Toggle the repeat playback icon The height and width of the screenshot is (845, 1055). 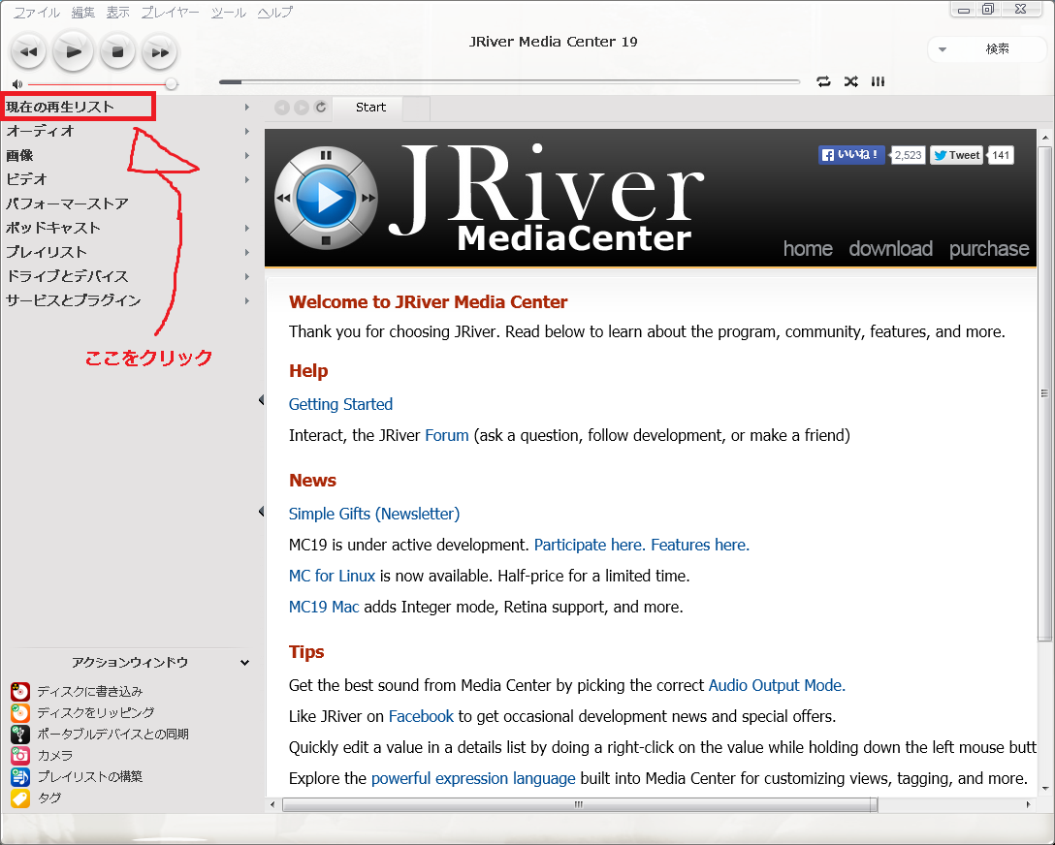(x=823, y=81)
